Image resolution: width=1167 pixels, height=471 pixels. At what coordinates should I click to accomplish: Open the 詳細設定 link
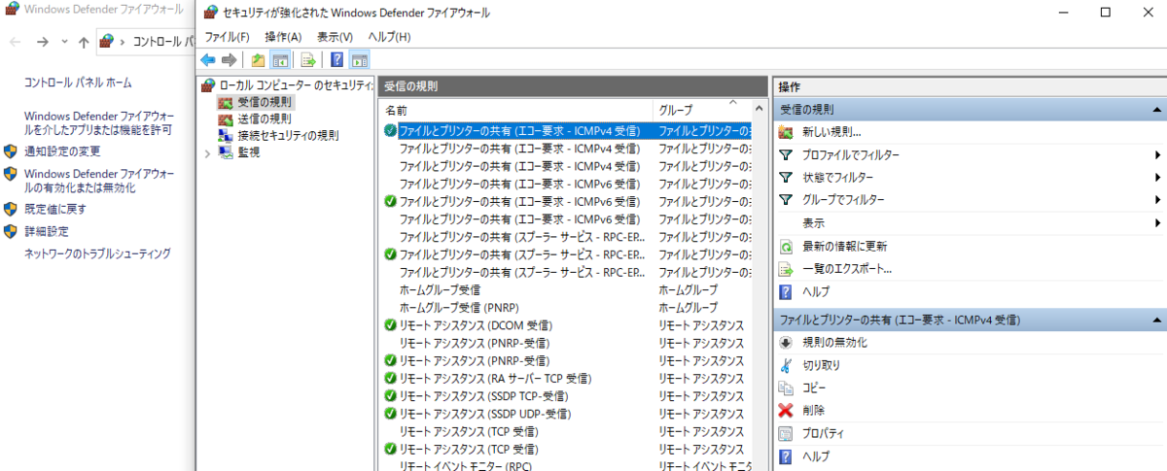click(47, 231)
